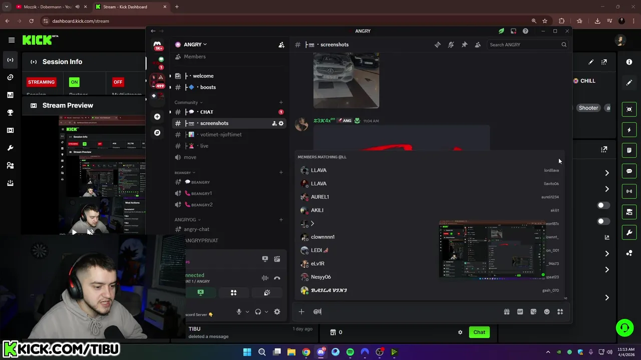Open the boosts channel
The height and width of the screenshot is (360, 641).
point(229,87)
